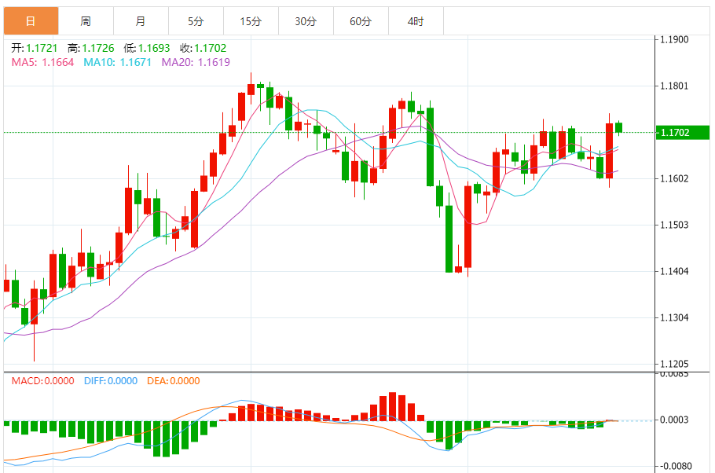This screenshot has width=715, height=473.
Task: Open the 月 monthly chart tab
Action: tap(141, 21)
